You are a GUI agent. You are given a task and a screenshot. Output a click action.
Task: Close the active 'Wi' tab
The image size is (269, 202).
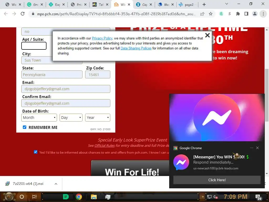pos(129,5)
